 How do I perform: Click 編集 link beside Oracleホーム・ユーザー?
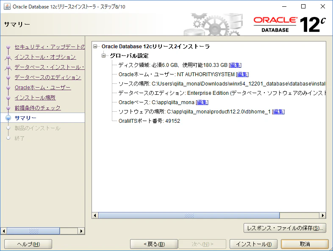pyautogui.click(x=242, y=74)
